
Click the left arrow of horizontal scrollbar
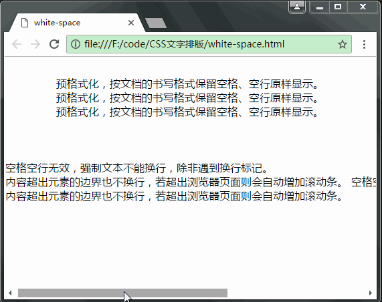coord(10,293)
